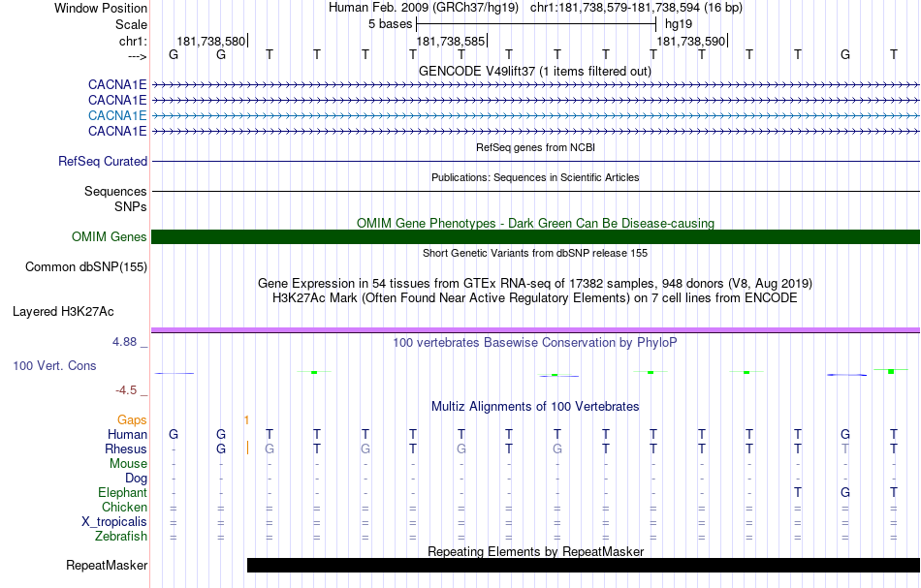921x588 pixels.
Task: Click the Scale track label
Action: tap(131, 24)
